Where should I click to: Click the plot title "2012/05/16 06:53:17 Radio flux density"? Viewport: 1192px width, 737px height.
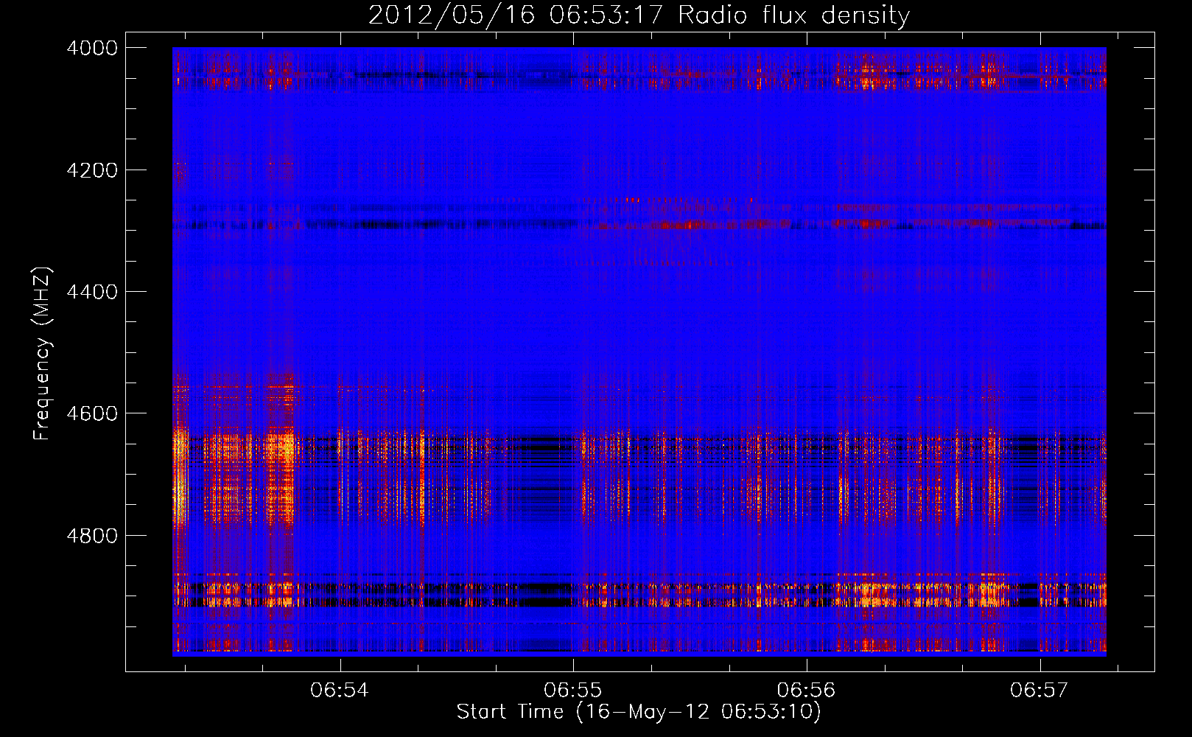(639, 15)
